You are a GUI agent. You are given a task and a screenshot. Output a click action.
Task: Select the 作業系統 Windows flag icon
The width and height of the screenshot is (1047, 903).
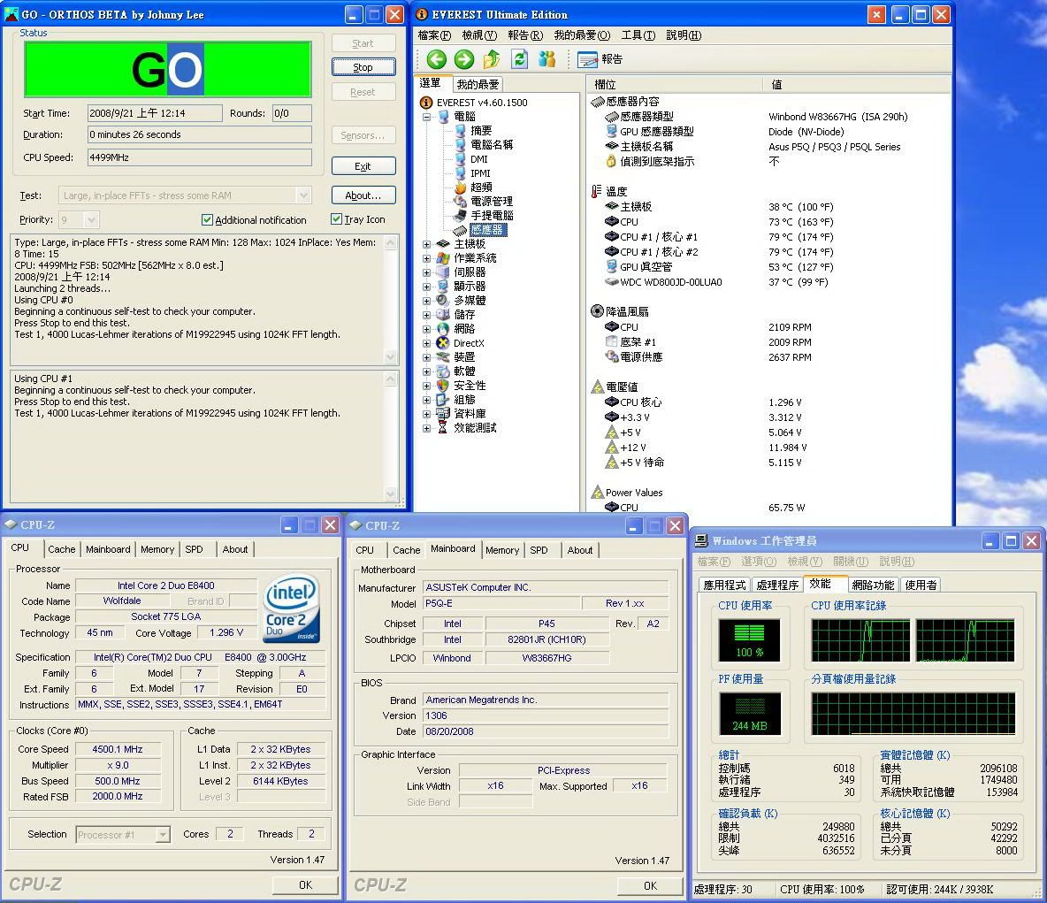click(443, 257)
